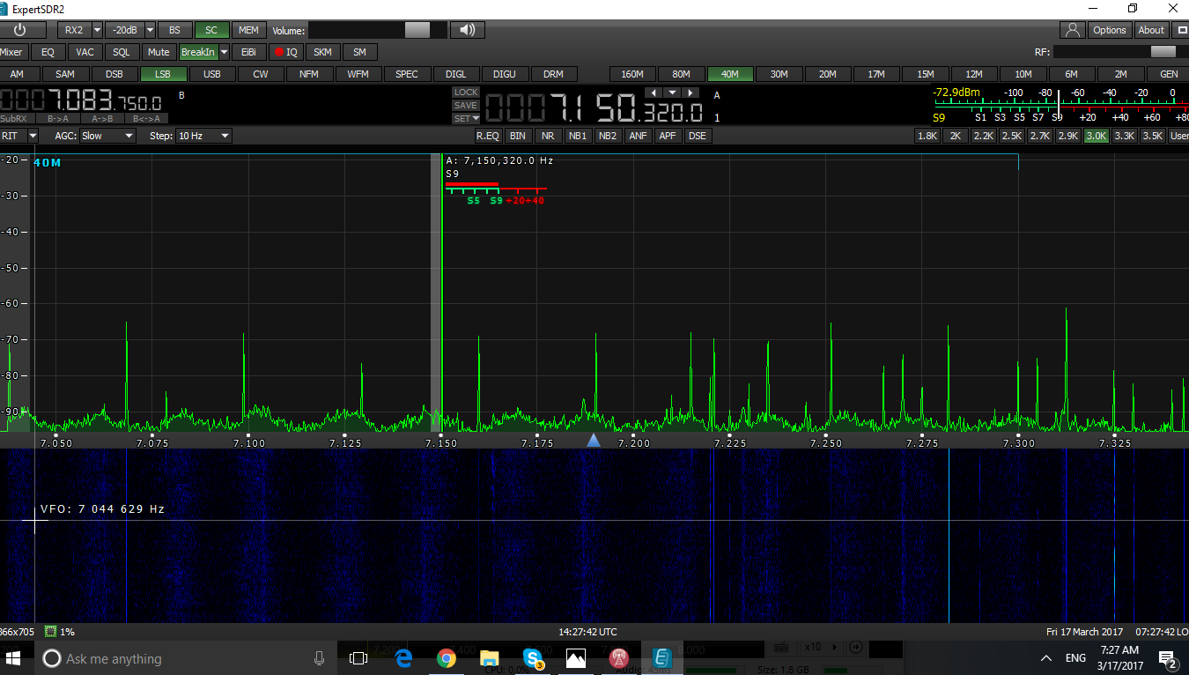Open the Windows notification center icon
1189x675 pixels.
tap(1168, 658)
